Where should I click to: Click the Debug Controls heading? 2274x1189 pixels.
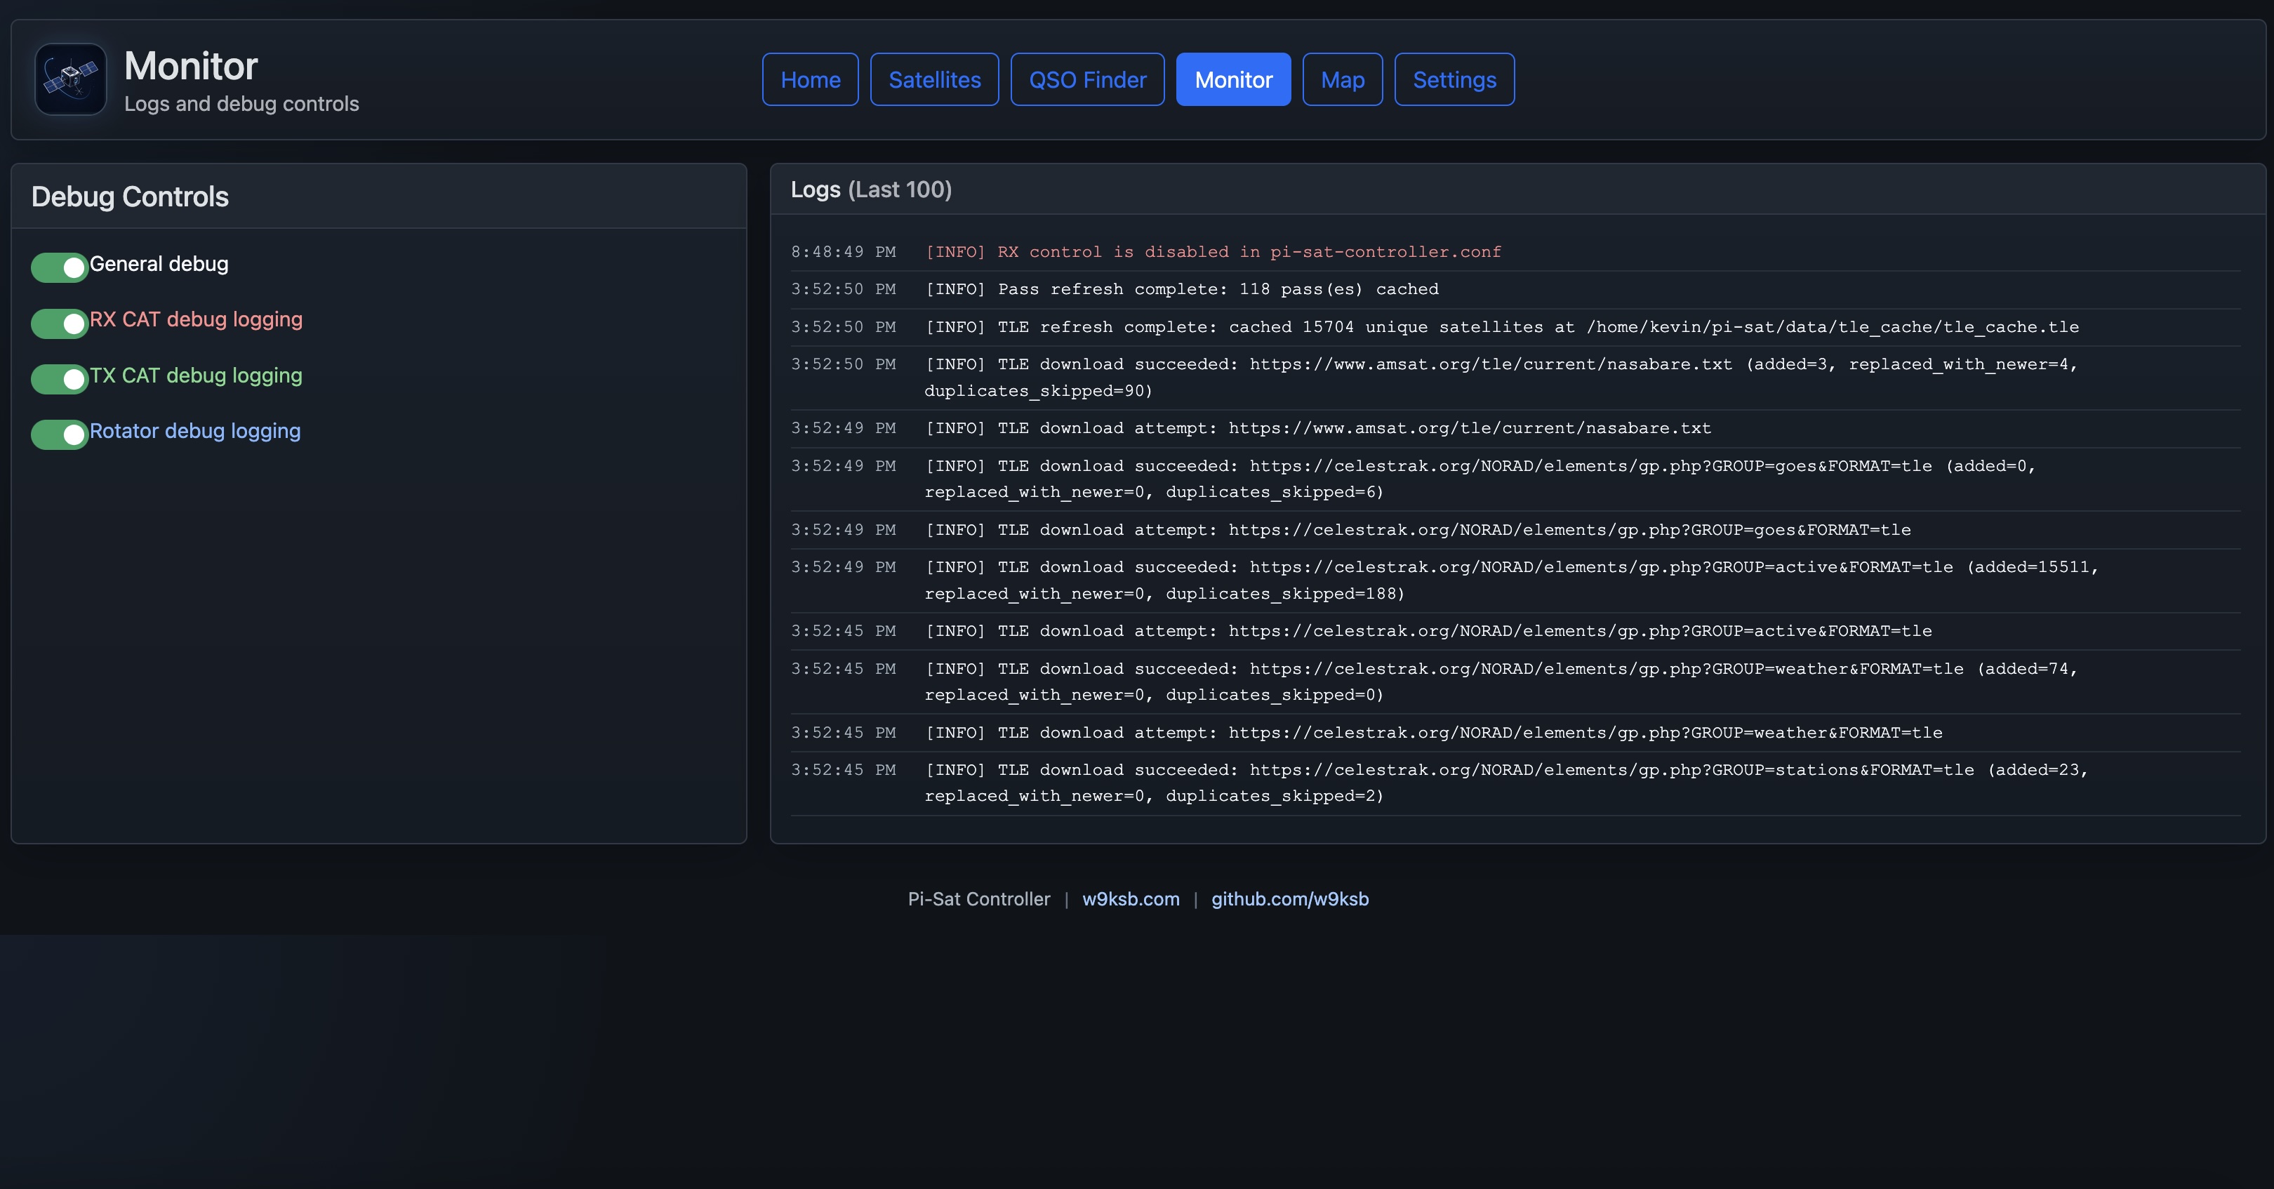tap(130, 196)
